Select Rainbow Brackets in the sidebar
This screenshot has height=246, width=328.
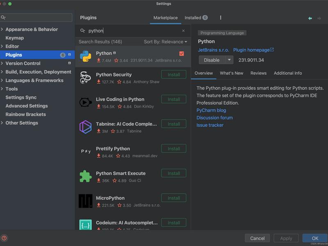point(25,114)
